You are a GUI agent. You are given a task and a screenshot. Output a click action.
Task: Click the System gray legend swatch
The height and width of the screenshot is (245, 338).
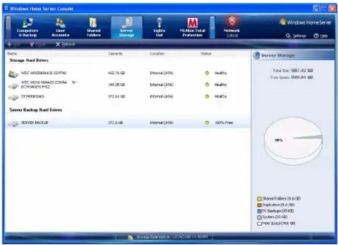pos(259,217)
